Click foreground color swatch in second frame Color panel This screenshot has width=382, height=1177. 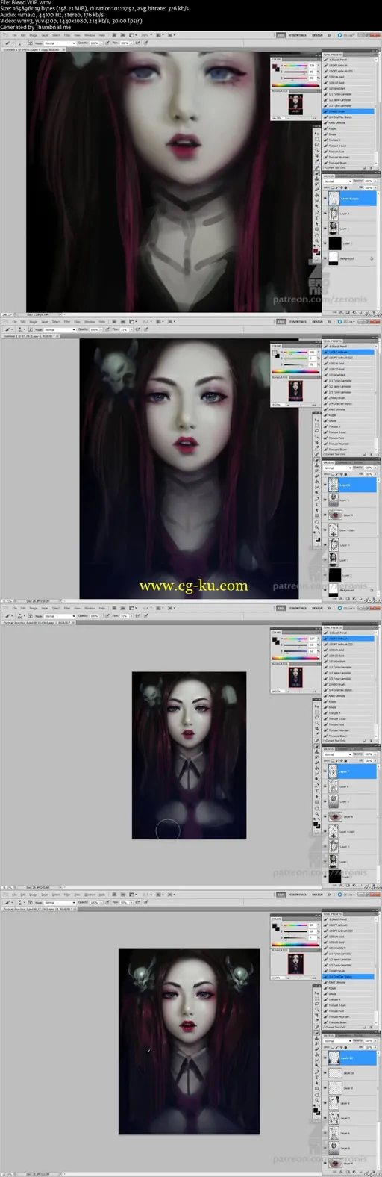pyautogui.click(x=274, y=353)
